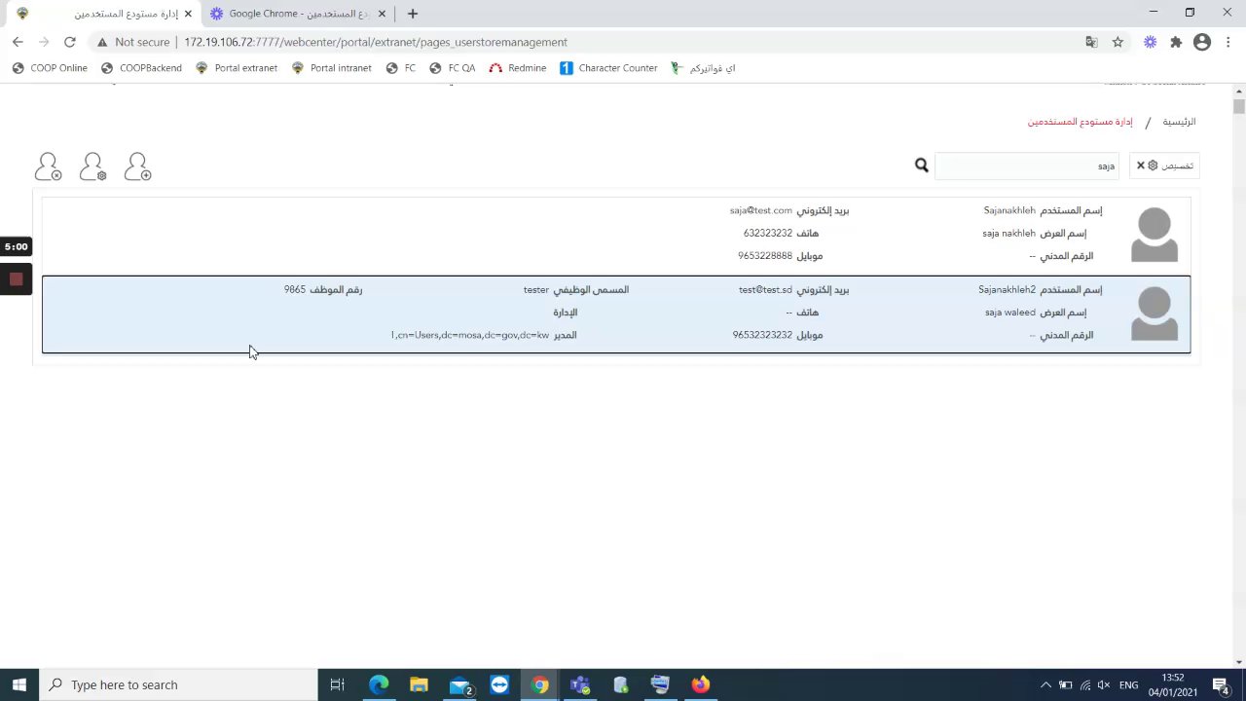Open the Chrome three-dot menu
Viewport: 1246px width, 701px height.
coord(1228,42)
